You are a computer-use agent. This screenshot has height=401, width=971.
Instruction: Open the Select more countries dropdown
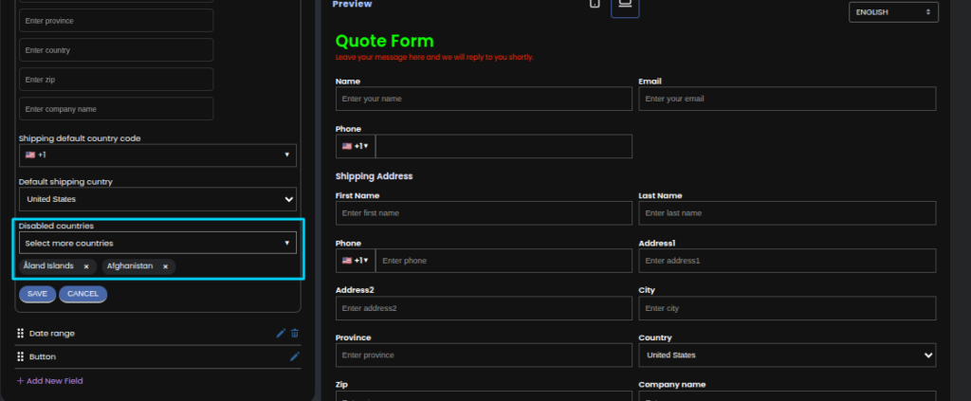click(157, 244)
